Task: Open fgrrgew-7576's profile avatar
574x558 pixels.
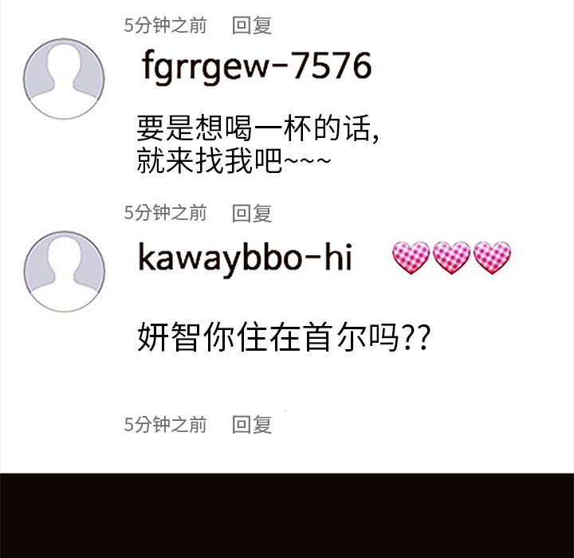Action: [64, 79]
